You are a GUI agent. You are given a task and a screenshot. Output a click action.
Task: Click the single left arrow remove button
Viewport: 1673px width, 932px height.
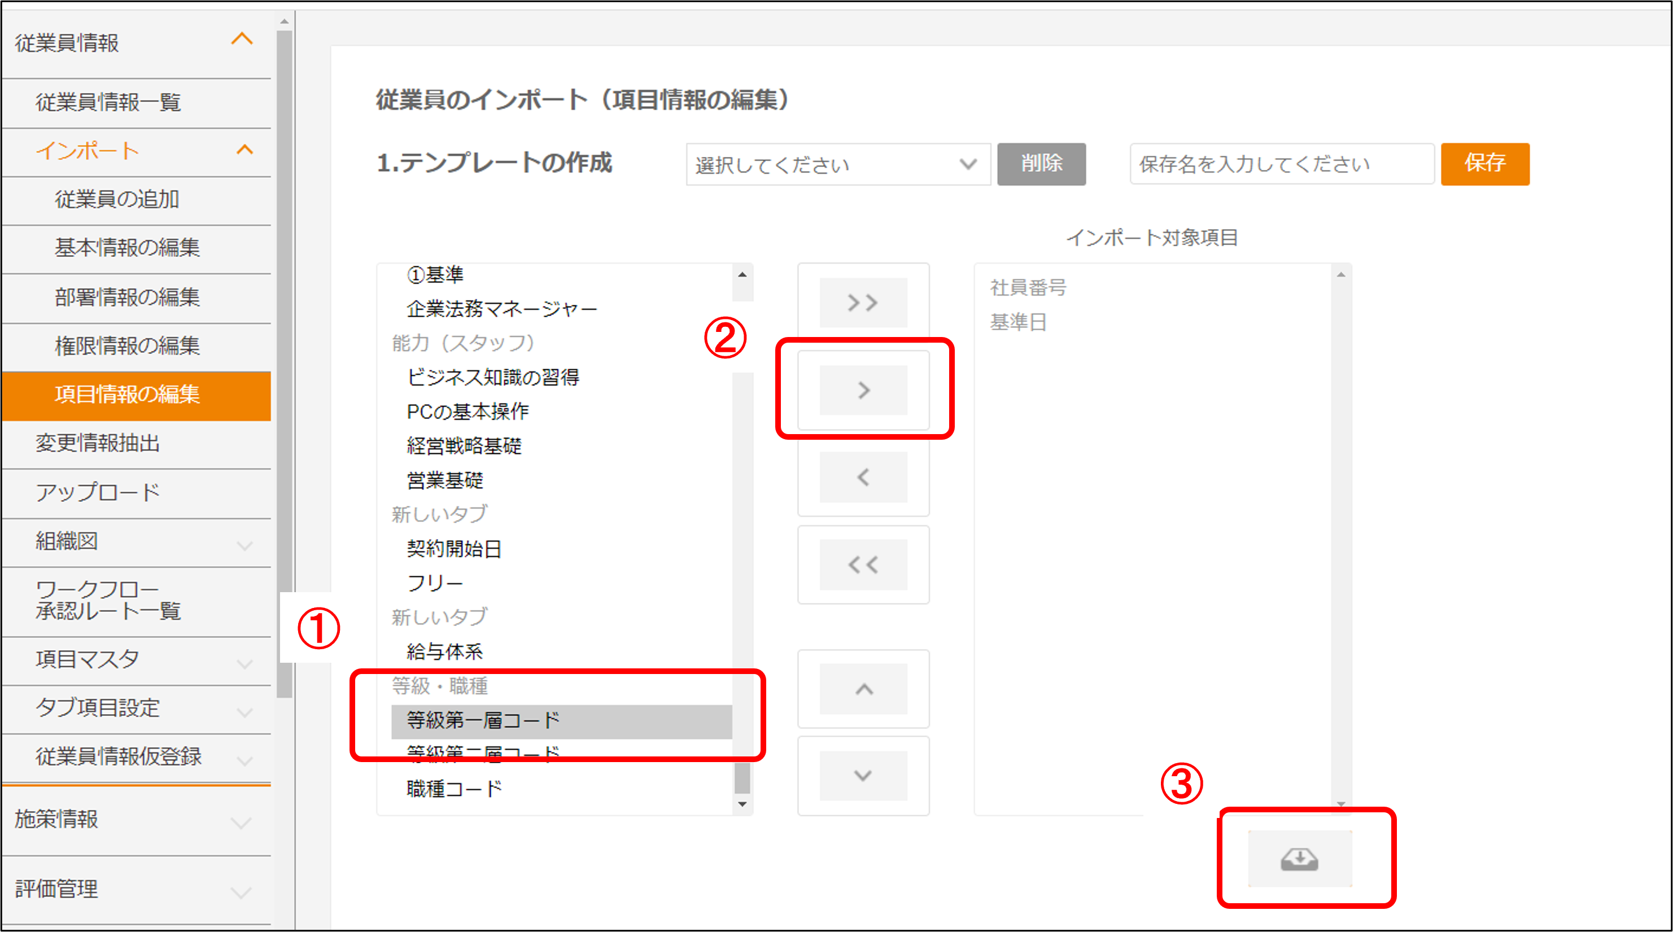863,478
